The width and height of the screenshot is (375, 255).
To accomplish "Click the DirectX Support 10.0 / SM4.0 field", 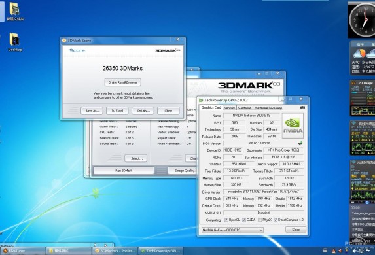I will [291, 164].
